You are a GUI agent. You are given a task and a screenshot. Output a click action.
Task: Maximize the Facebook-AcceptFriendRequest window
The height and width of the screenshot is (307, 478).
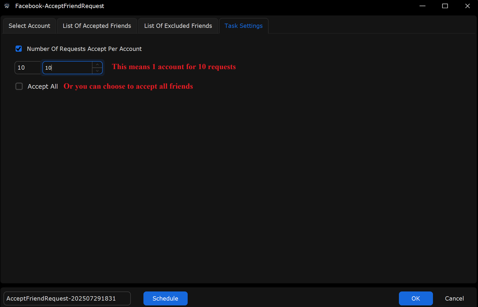(445, 6)
